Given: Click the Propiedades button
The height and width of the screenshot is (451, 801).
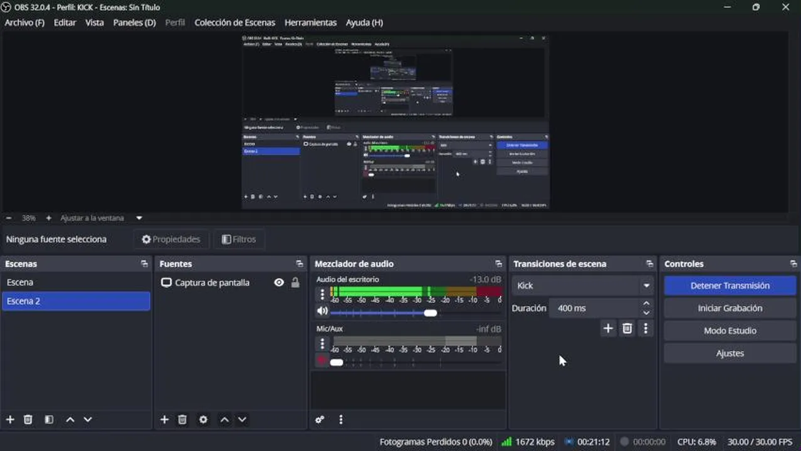Looking at the screenshot, I should coord(171,239).
